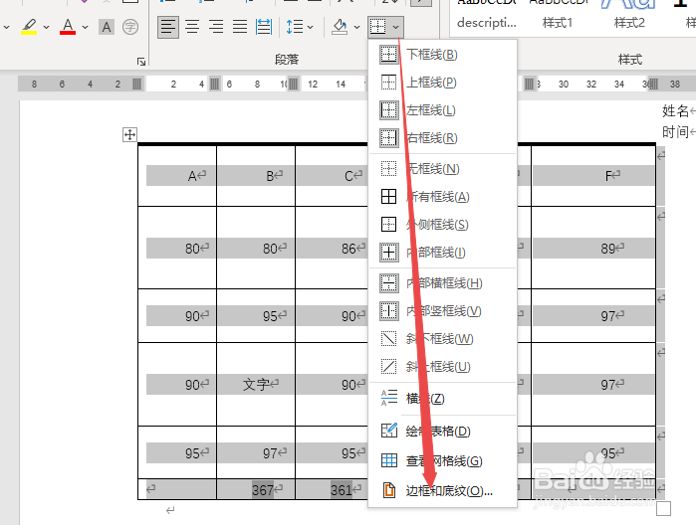Click the table move handle
The height and width of the screenshot is (525, 696).
tap(129, 134)
